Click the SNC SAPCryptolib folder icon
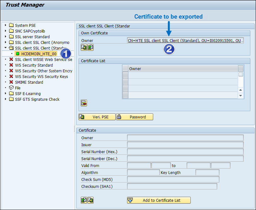This screenshot has height=210, width=256. (x=11, y=31)
